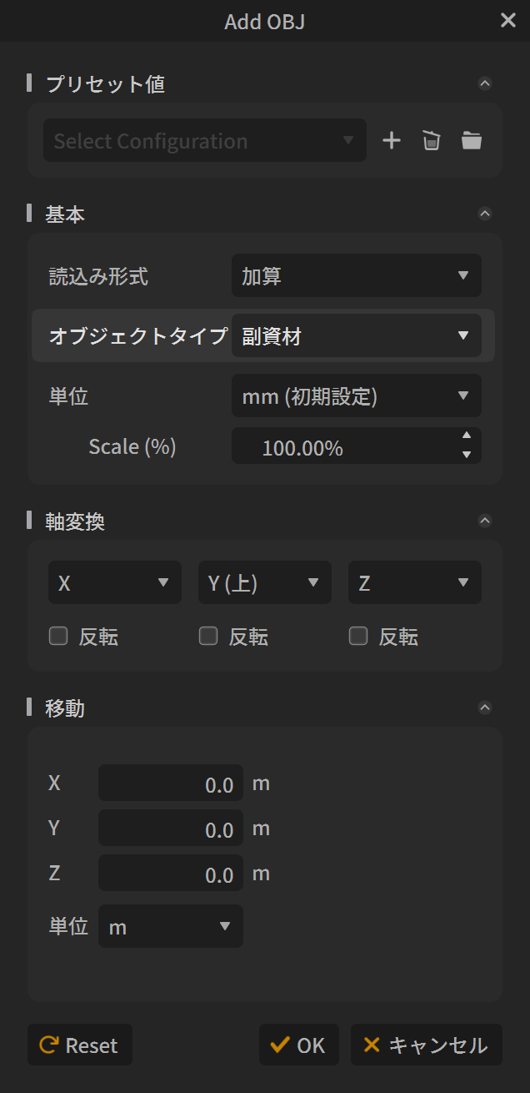The image size is (530, 1093).
Task: Open the 読込み形式 dropdown showing 加算
Action: click(356, 275)
